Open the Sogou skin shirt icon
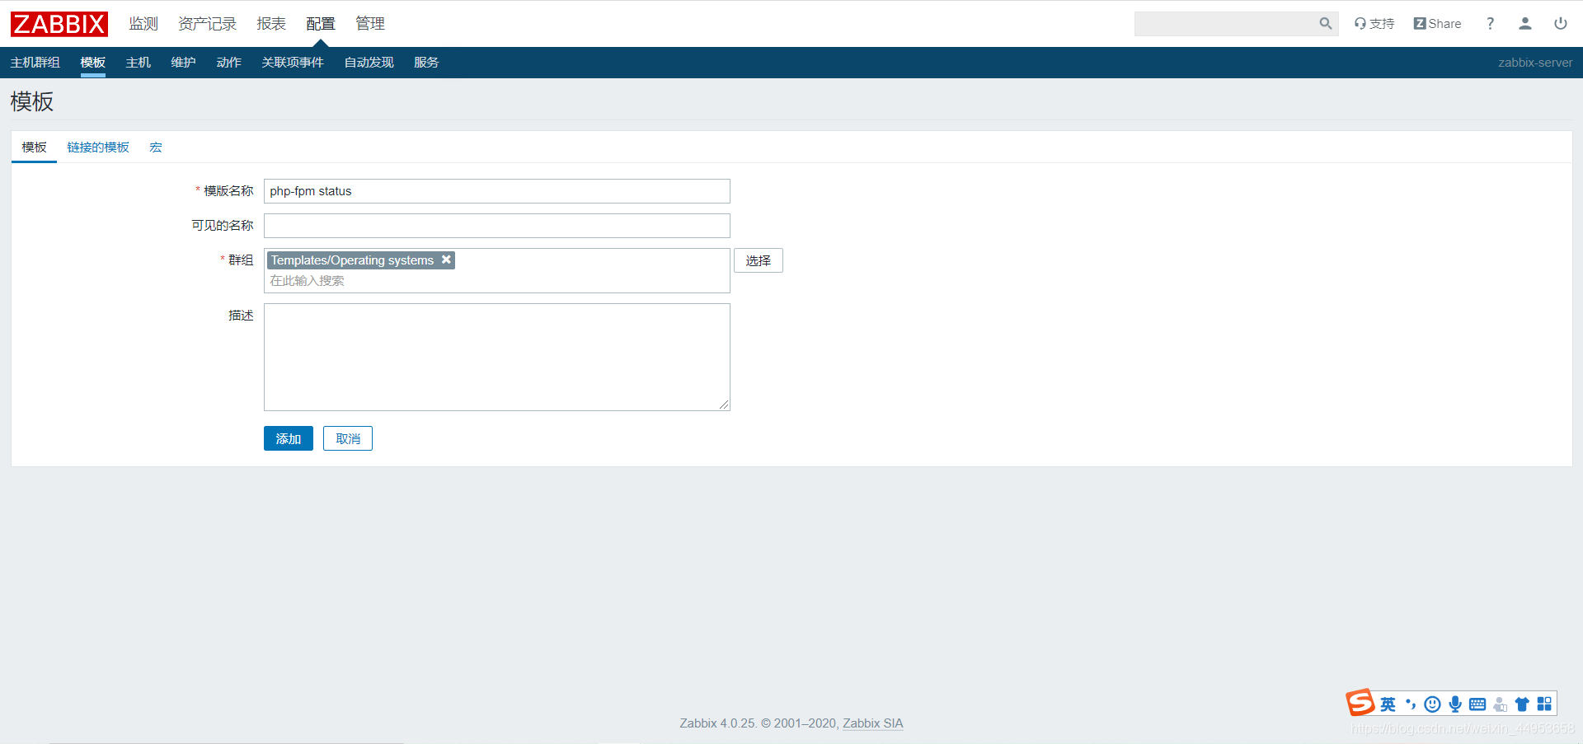The height and width of the screenshot is (744, 1583). [x=1522, y=704]
